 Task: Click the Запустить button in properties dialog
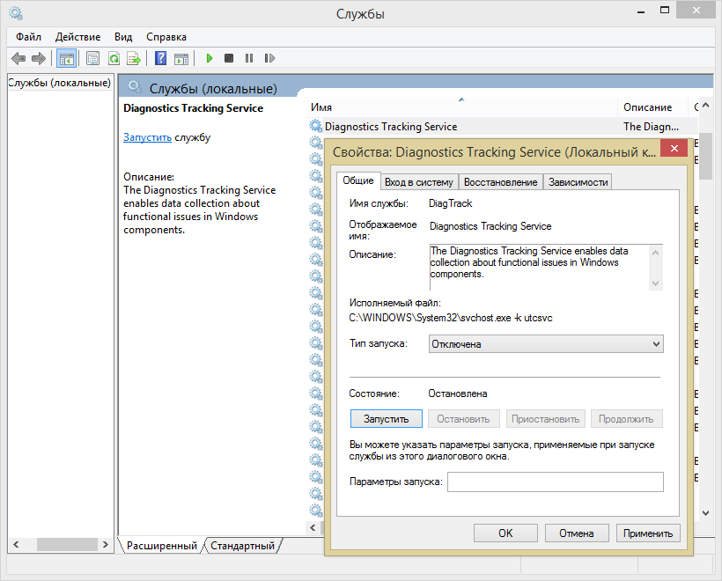[x=387, y=419]
